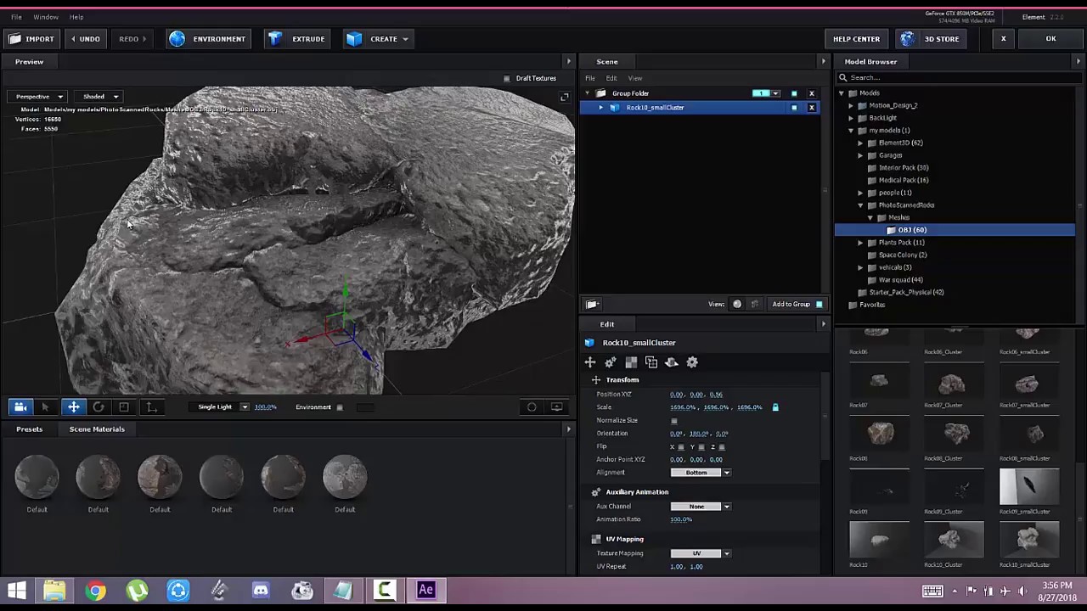Viewport: 1087px width, 611px height.
Task: Click the search magnifier icon in Model Browser
Action: point(843,78)
